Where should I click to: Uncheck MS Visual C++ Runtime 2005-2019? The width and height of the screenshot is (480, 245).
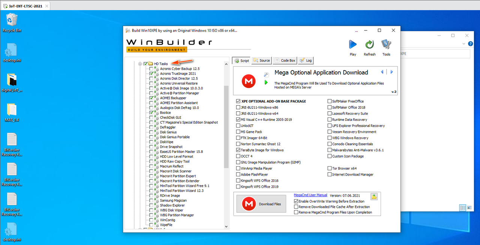tap(238, 120)
